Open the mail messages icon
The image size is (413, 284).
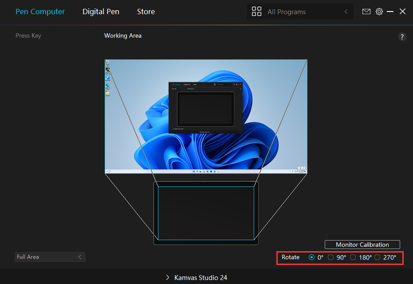pyautogui.click(x=366, y=12)
